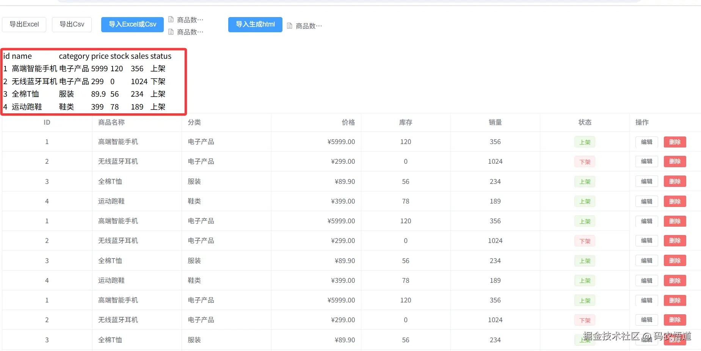Screen dimensions: 701x351
Task: Click the 下架 tag in first 无线蓝牙耳机 row
Action: [585, 162]
